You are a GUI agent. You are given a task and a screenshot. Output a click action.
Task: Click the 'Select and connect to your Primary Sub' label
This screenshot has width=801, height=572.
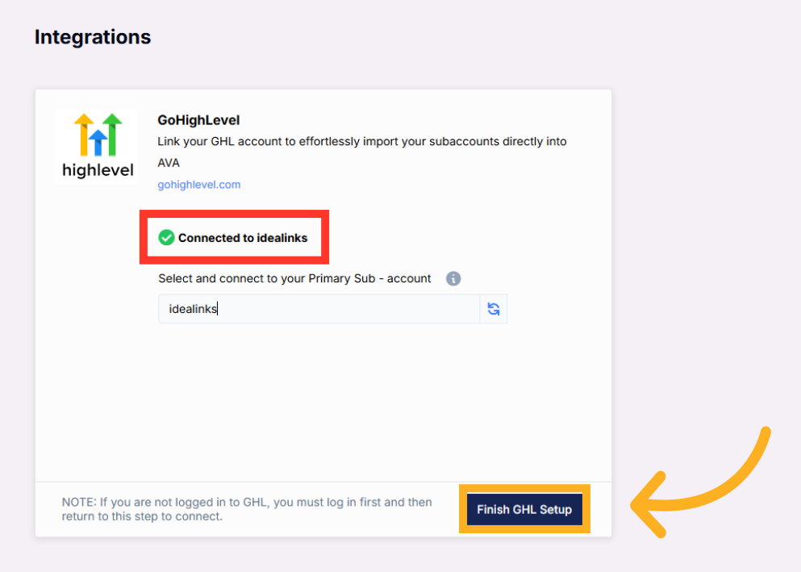click(294, 278)
